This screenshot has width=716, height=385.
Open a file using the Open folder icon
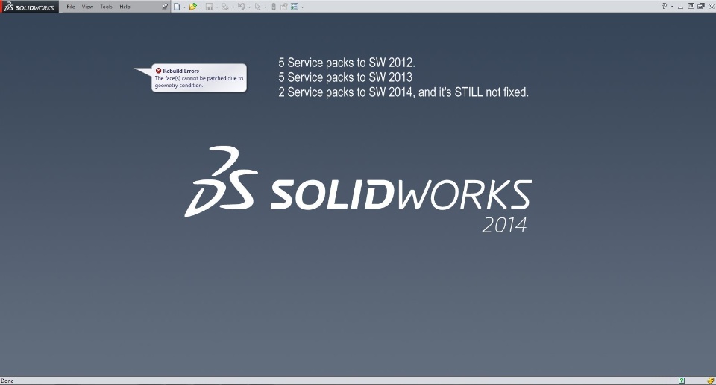192,7
